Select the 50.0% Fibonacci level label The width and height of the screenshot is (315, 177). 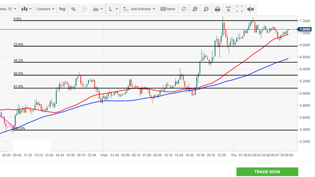(18, 73)
